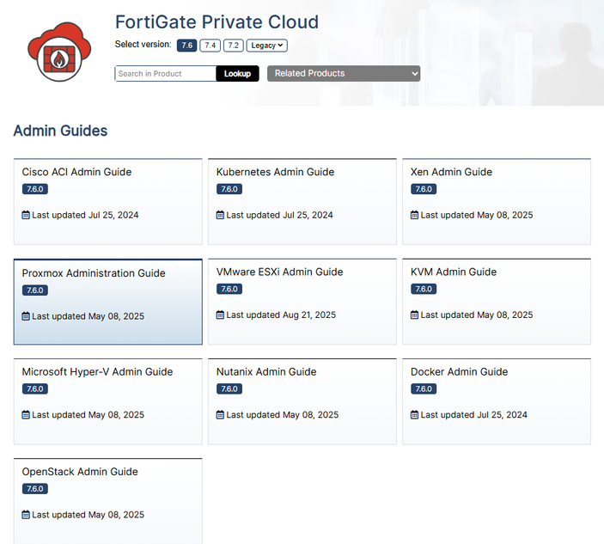
Task: Expand the Related Products dropdown
Action: [344, 74]
